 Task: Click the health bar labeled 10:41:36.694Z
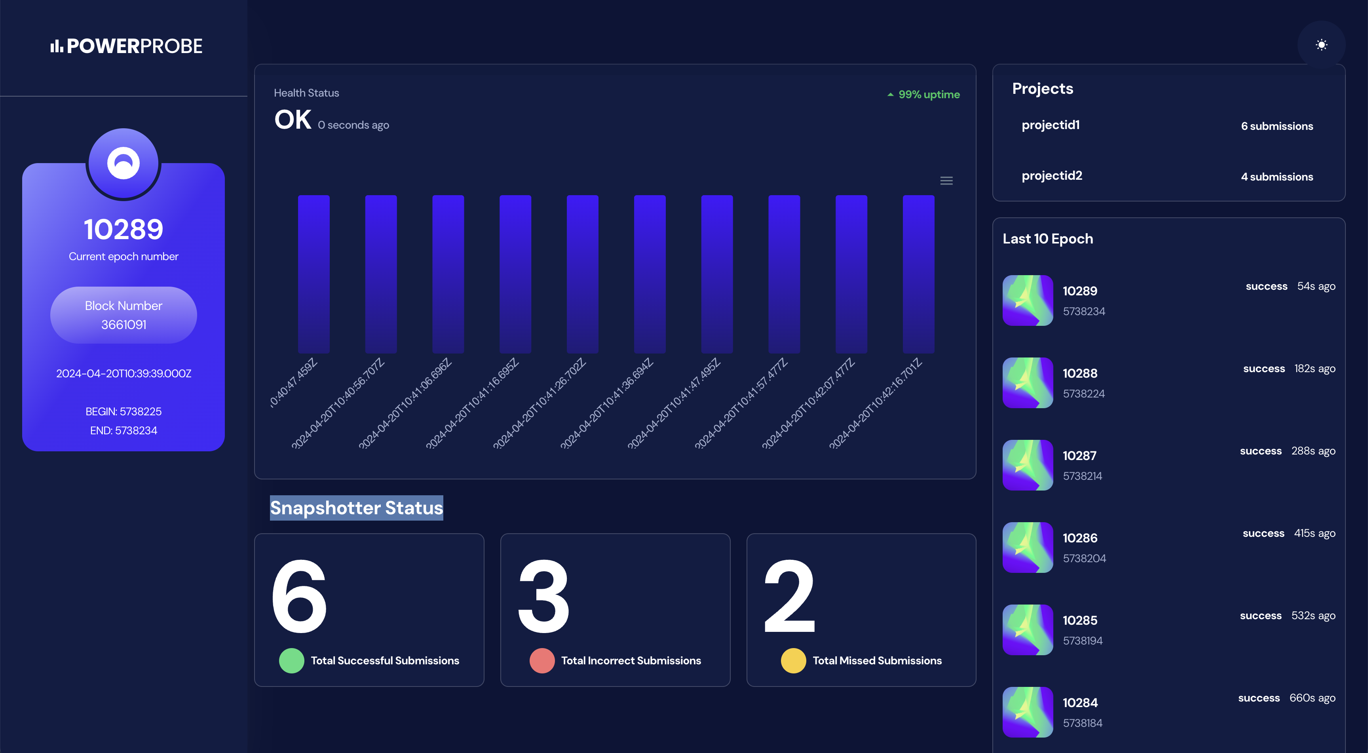[x=650, y=274]
